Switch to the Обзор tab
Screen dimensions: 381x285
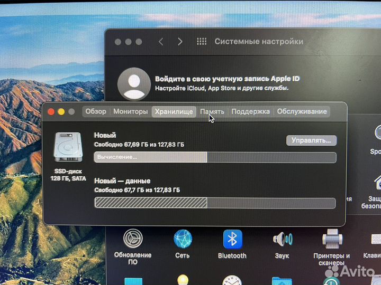(x=96, y=112)
